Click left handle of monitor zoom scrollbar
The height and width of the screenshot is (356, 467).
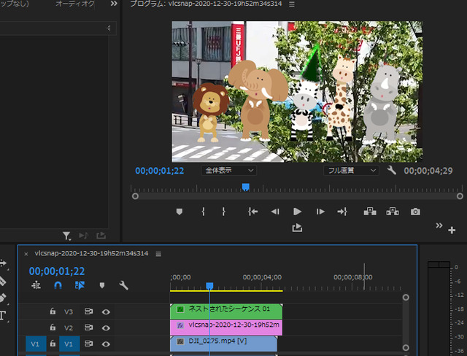(135, 196)
